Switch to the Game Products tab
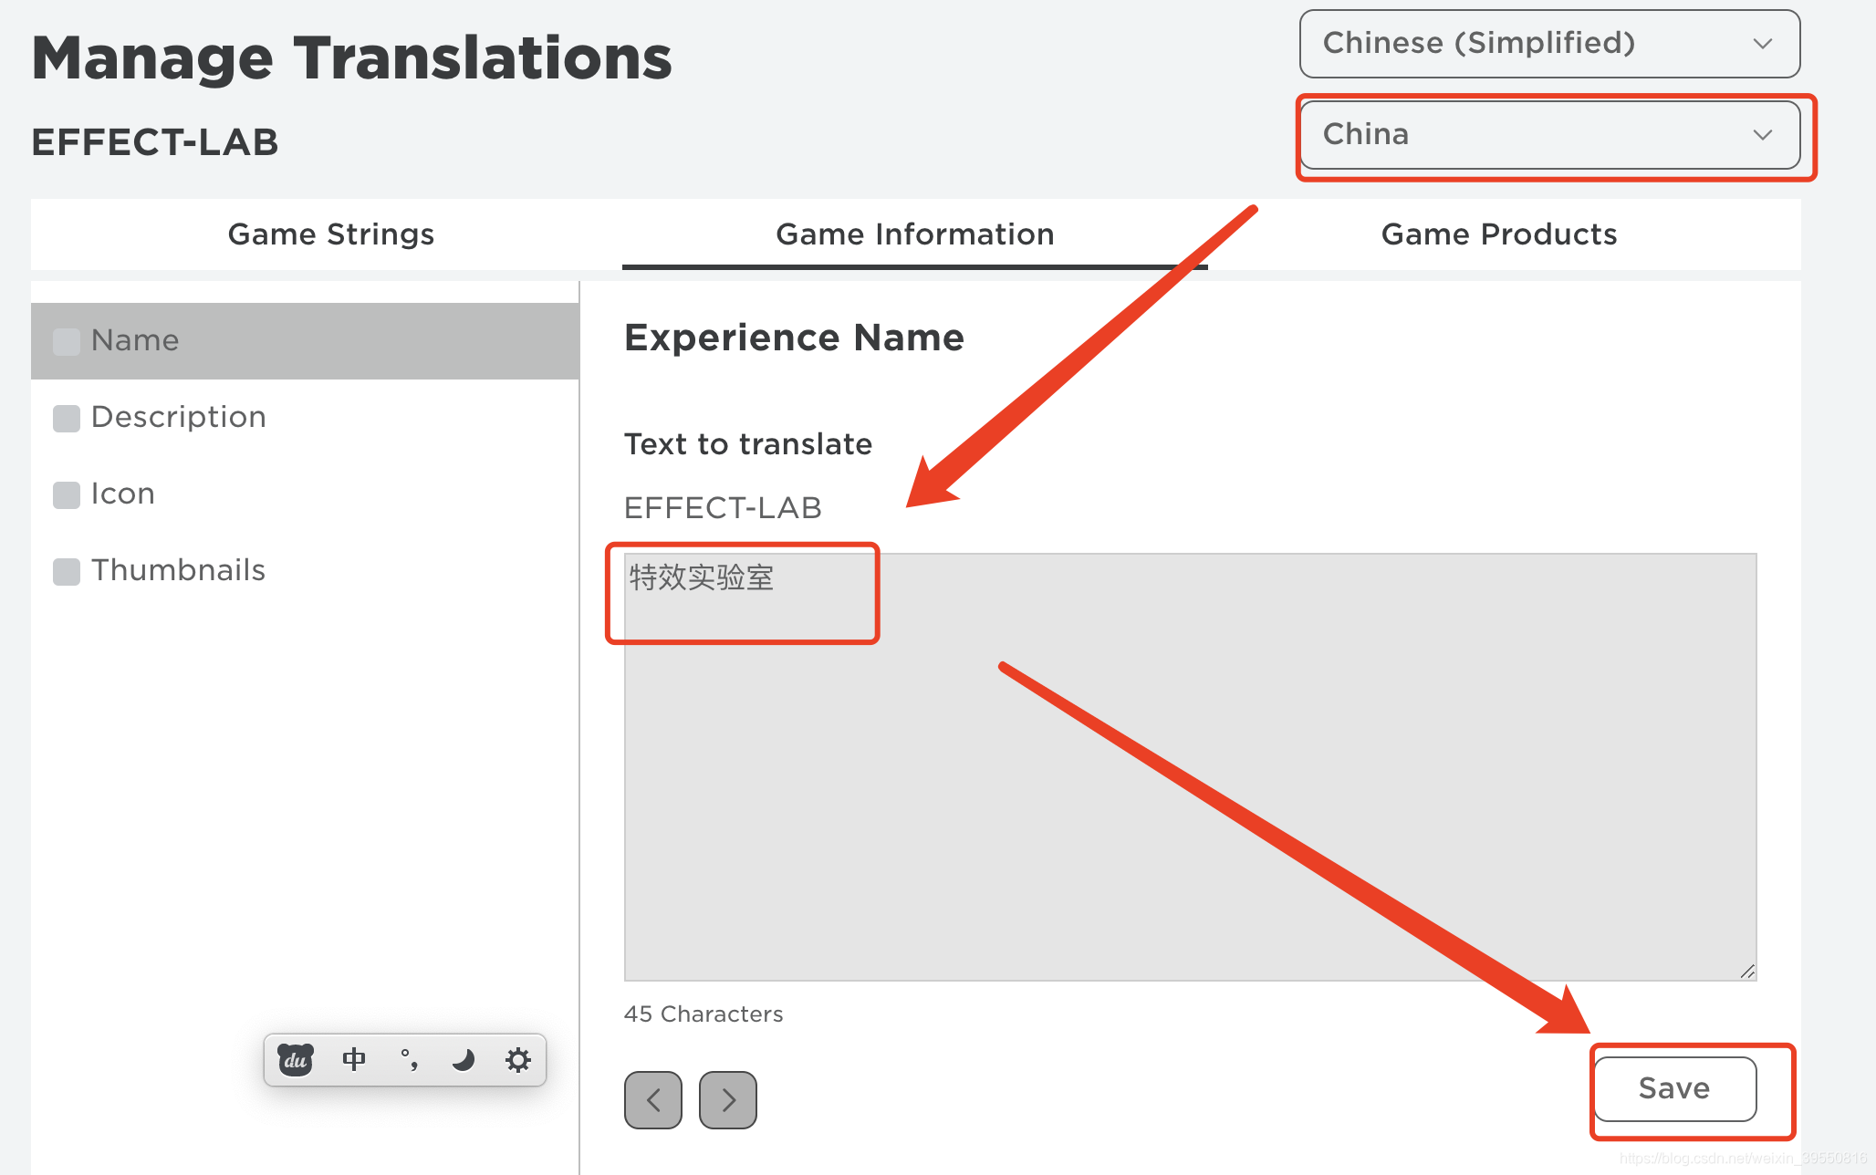This screenshot has width=1876, height=1175. (x=1500, y=234)
